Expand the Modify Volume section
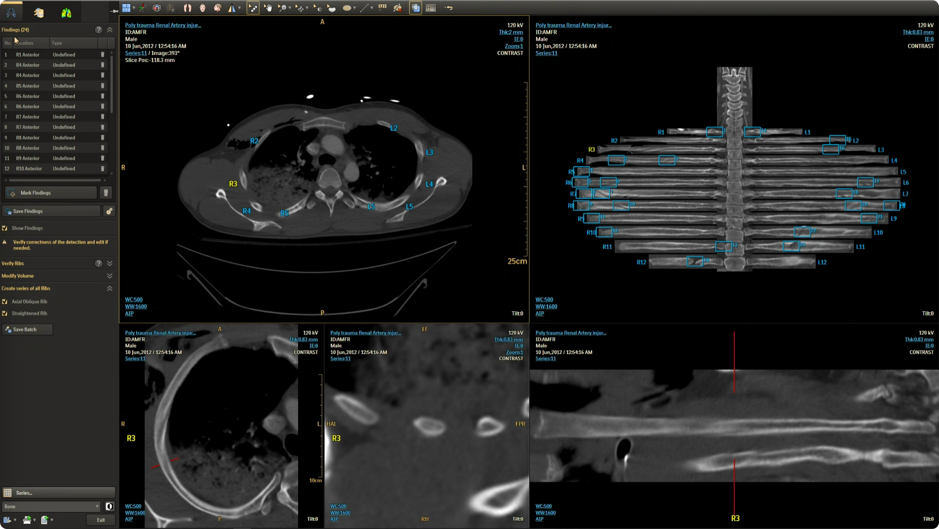This screenshot has height=529, width=939. click(110, 276)
